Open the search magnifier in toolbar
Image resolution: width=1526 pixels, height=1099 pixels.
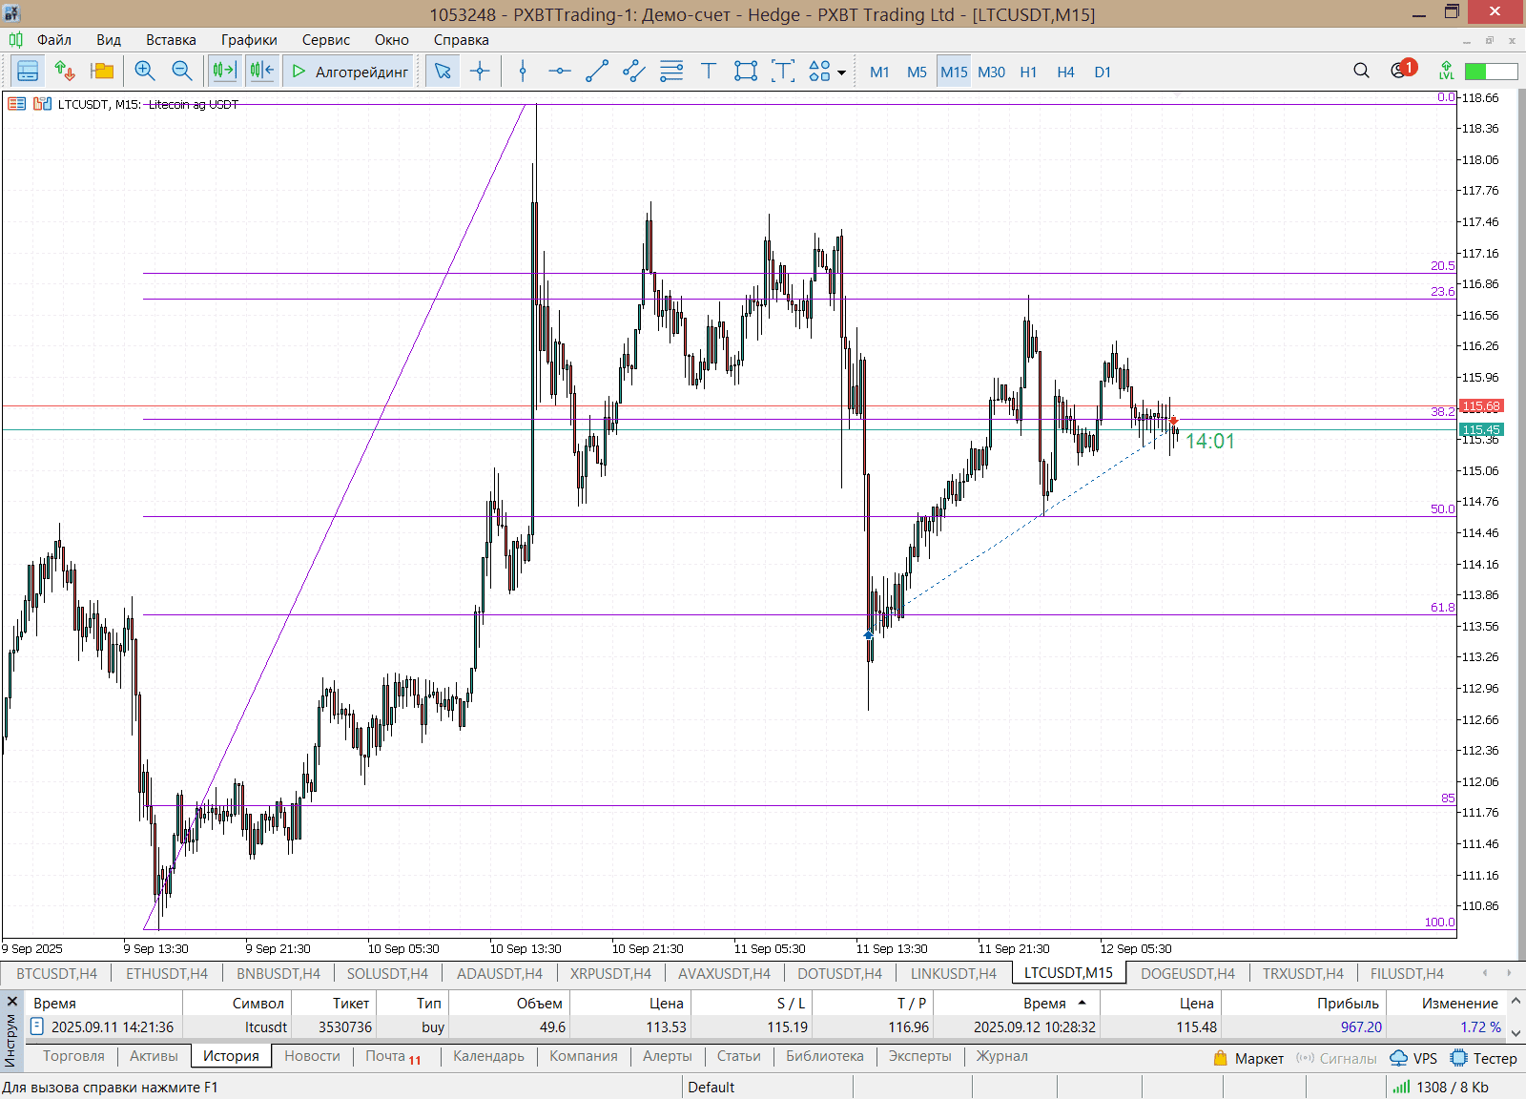click(1361, 72)
